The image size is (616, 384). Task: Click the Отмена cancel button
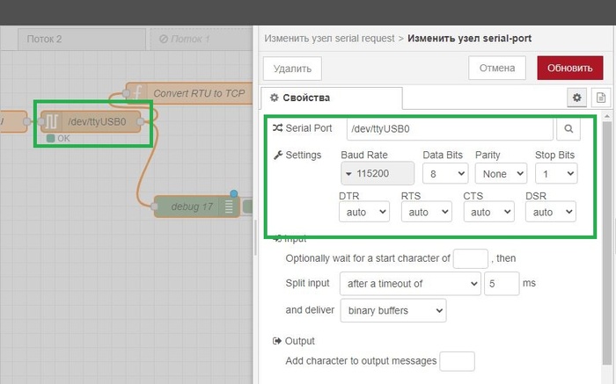[x=496, y=68]
